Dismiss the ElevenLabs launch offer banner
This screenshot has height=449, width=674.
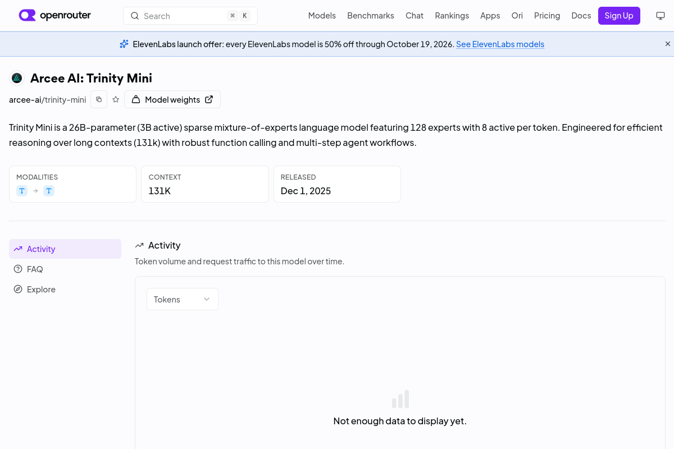tap(668, 44)
